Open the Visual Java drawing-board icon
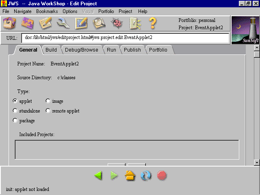This screenshot has height=195, width=260. click(x=81, y=23)
